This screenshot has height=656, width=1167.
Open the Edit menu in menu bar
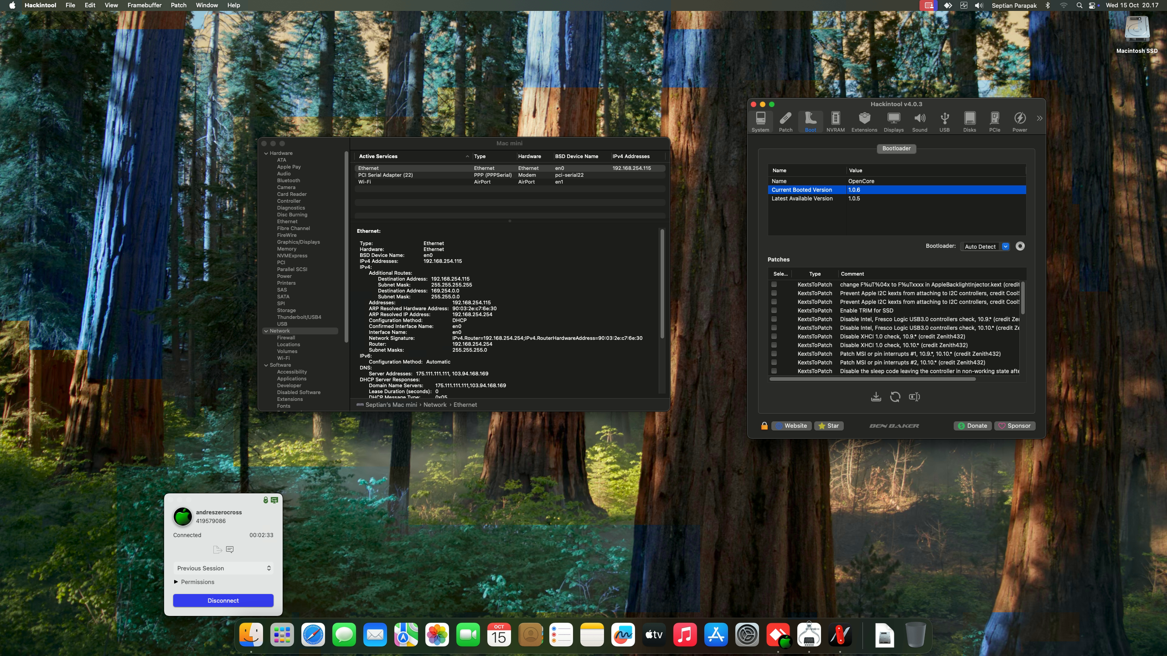coord(90,5)
